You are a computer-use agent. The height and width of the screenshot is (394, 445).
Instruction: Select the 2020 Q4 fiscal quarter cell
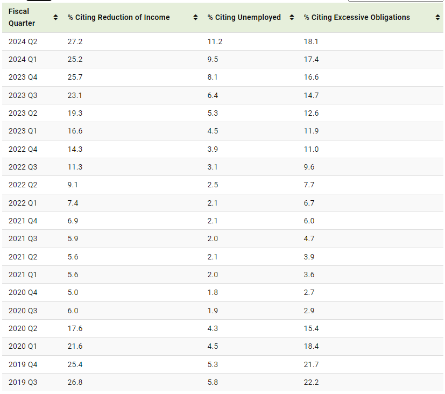pos(23,293)
